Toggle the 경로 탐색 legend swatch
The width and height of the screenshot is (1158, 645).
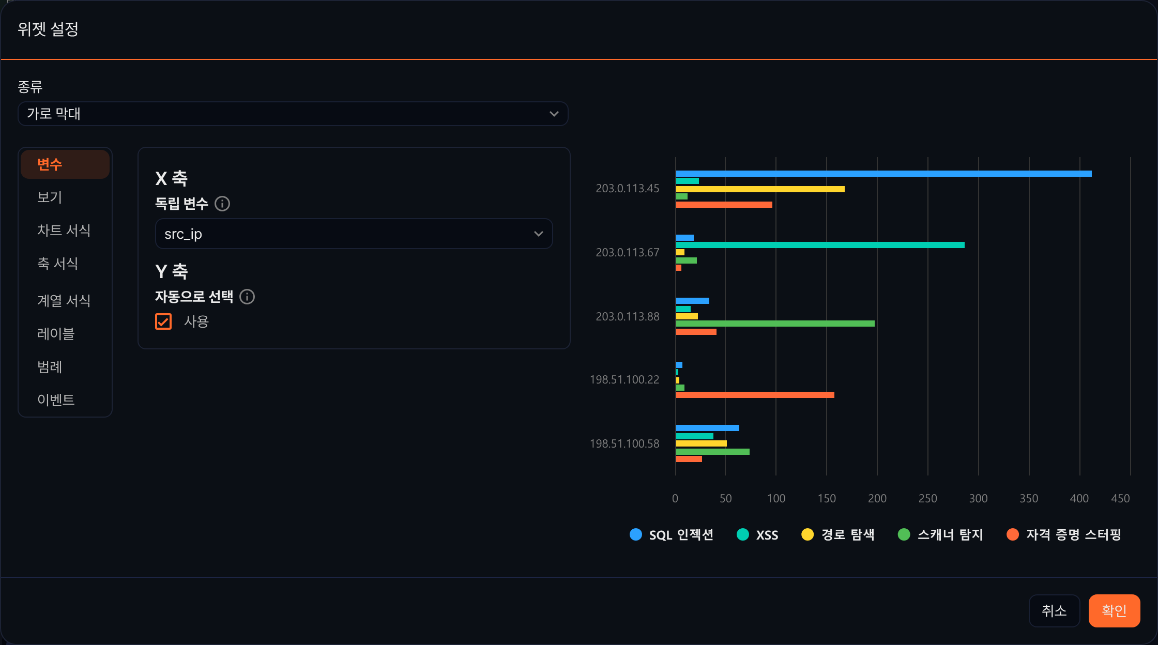click(x=807, y=534)
